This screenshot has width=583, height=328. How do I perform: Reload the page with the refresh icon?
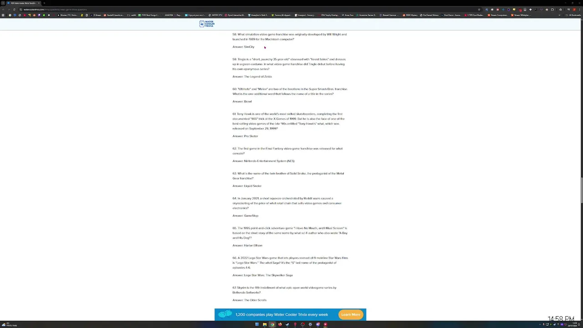14,10
